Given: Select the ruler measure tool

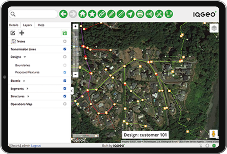Looking at the screenshot, I should 121,14.
